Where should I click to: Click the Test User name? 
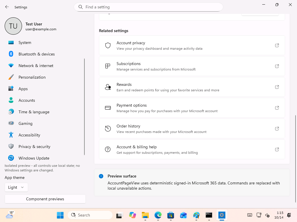[x=34, y=24]
